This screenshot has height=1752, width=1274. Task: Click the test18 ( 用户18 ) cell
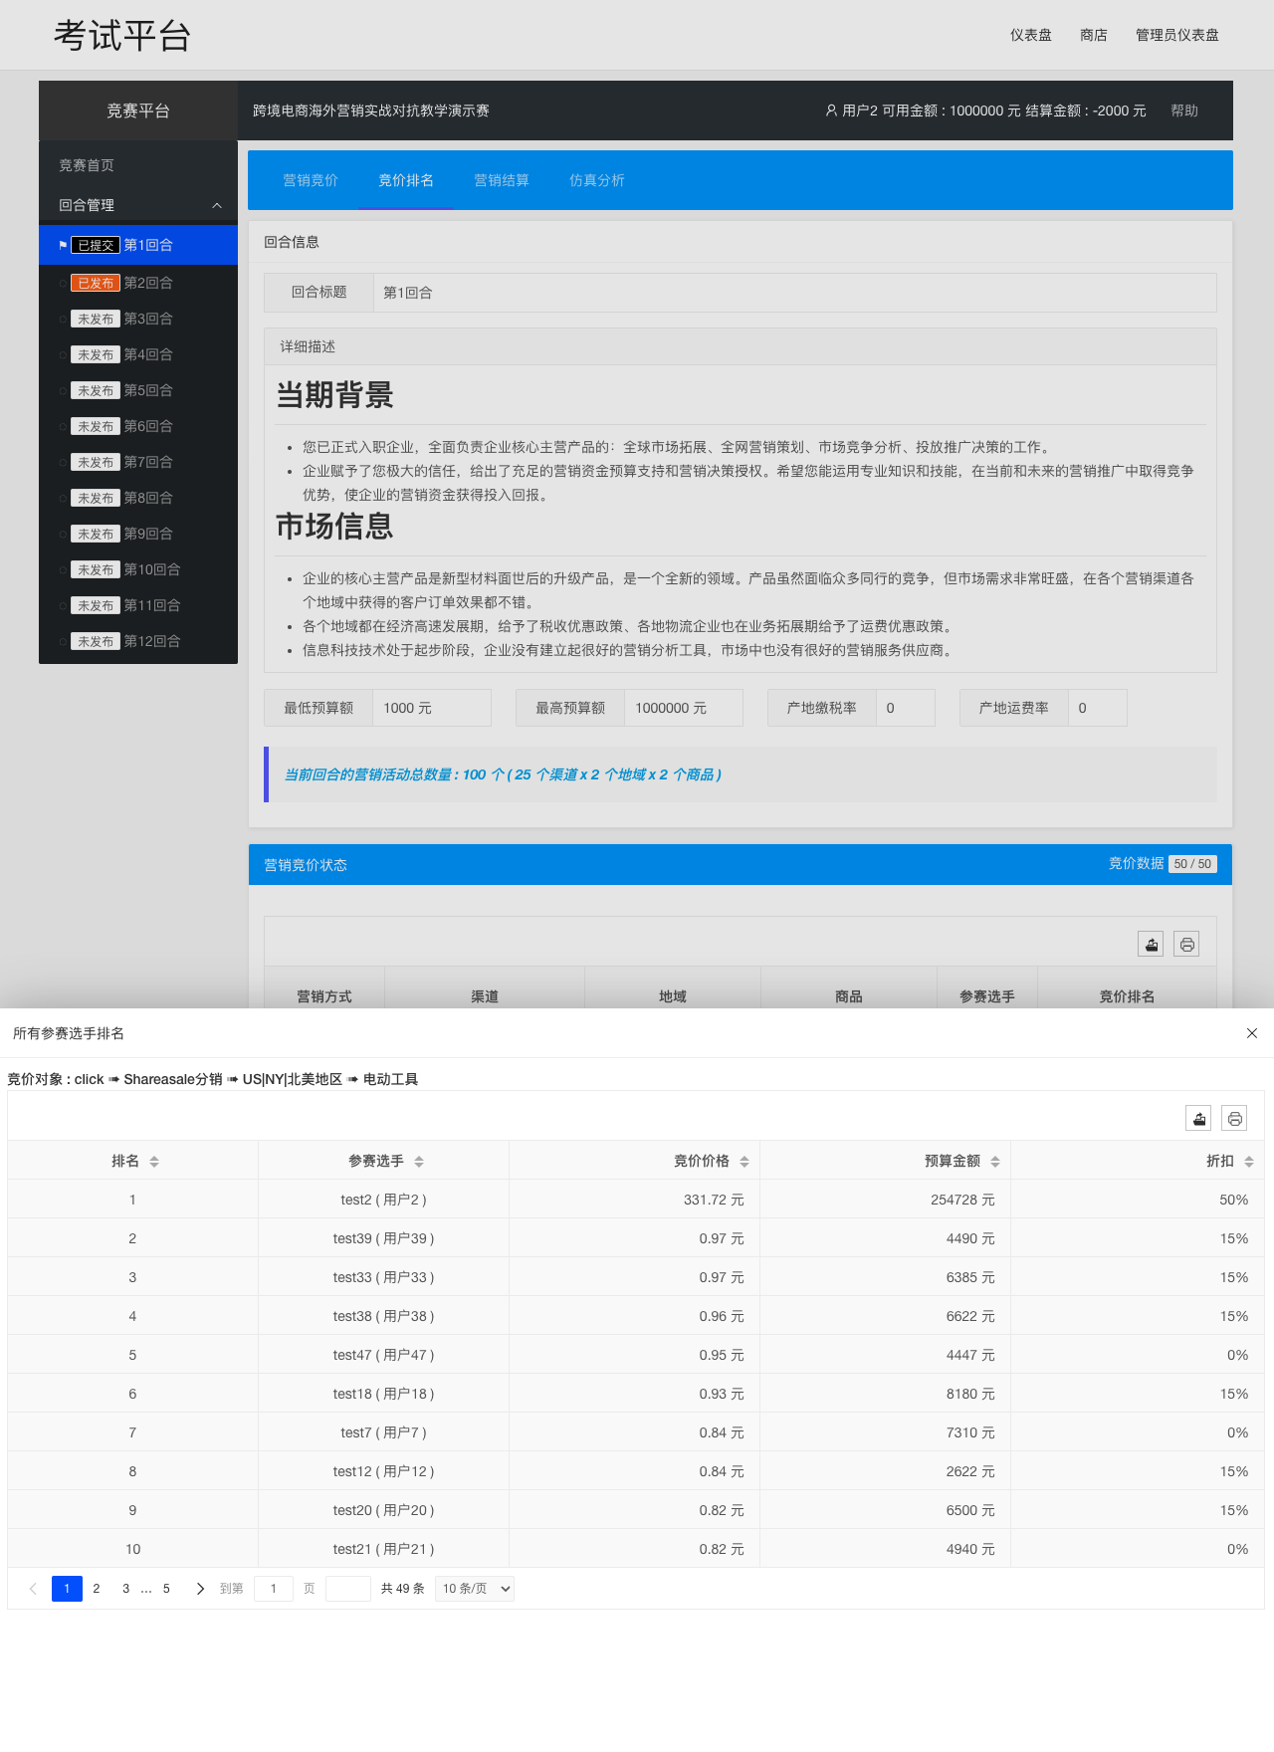383,1394
